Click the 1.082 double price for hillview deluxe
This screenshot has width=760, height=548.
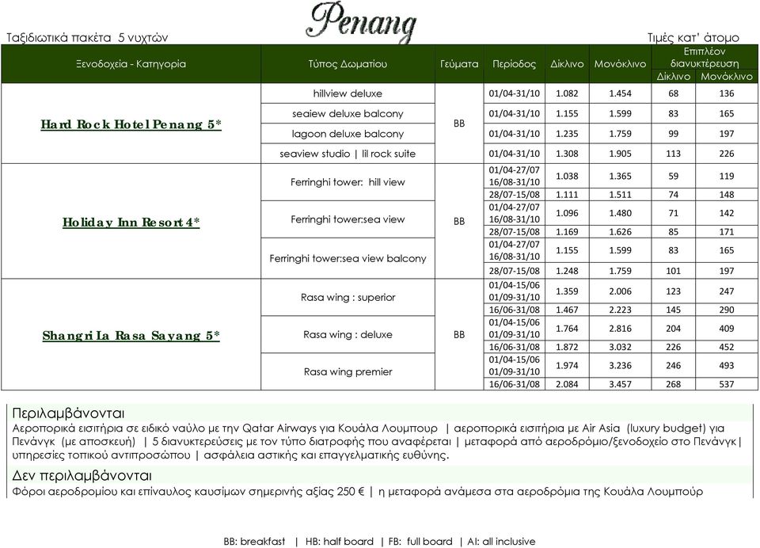coord(567,93)
